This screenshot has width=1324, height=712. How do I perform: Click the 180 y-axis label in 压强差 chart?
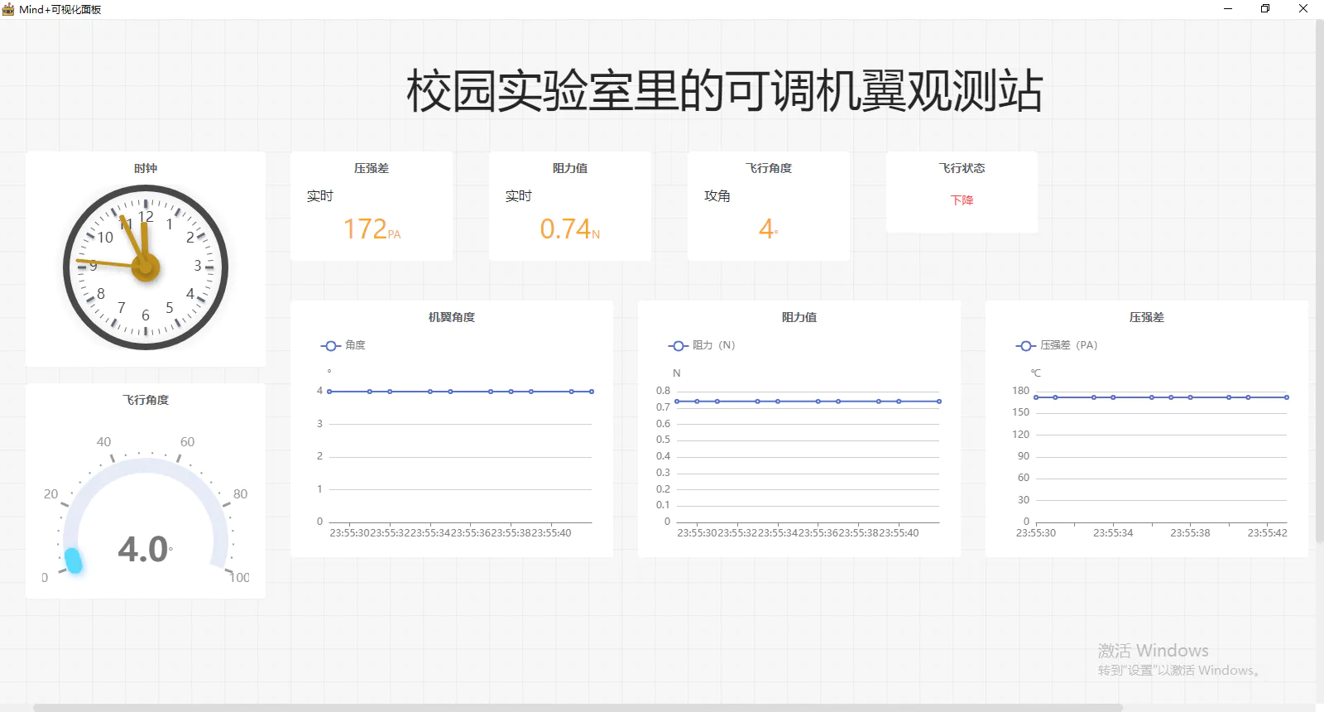(x=1021, y=391)
